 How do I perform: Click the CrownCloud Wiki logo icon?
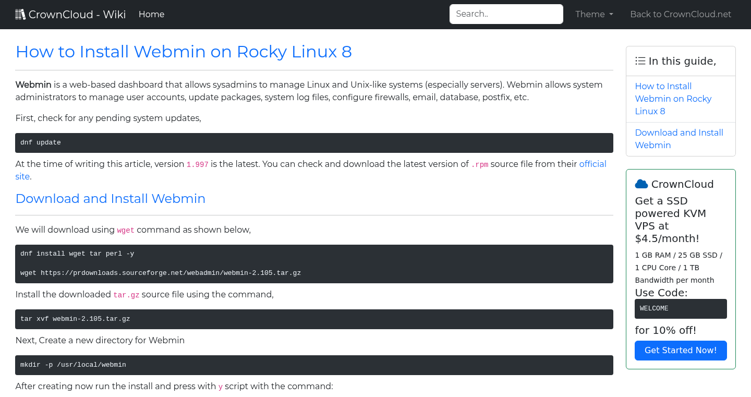coord(20,14)
